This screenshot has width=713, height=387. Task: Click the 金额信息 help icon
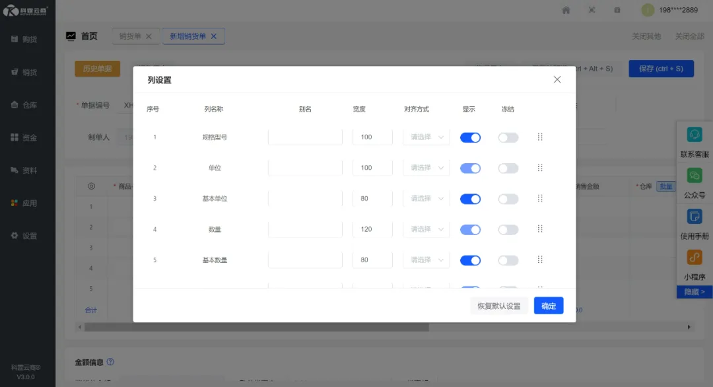click(110, 362)
